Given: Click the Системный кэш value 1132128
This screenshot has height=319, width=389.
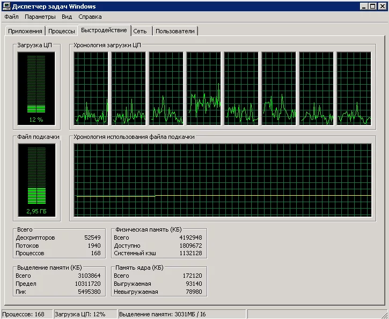Looking at the screenshot, I should (x=190, y=253).
